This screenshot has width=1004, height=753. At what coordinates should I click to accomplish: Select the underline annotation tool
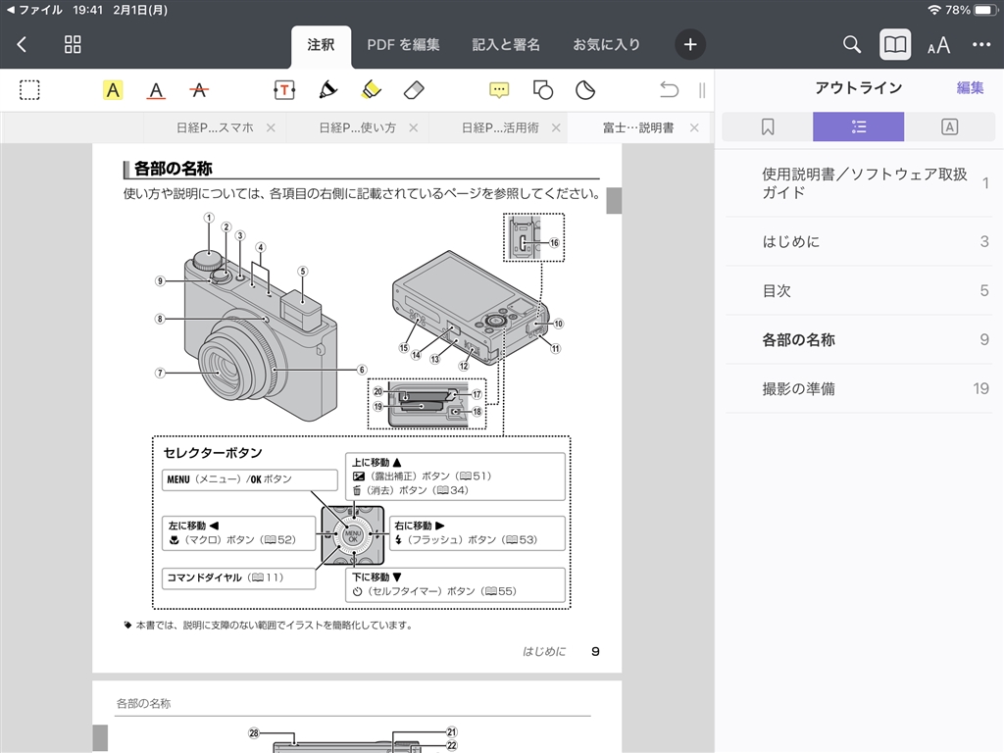coord(156,90)
